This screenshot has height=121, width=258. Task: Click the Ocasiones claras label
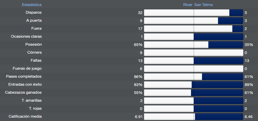click(x=26, y=36)
